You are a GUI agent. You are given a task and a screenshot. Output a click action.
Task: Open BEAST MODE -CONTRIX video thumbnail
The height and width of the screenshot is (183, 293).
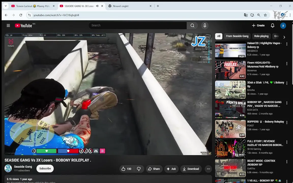tap(230, 168)
